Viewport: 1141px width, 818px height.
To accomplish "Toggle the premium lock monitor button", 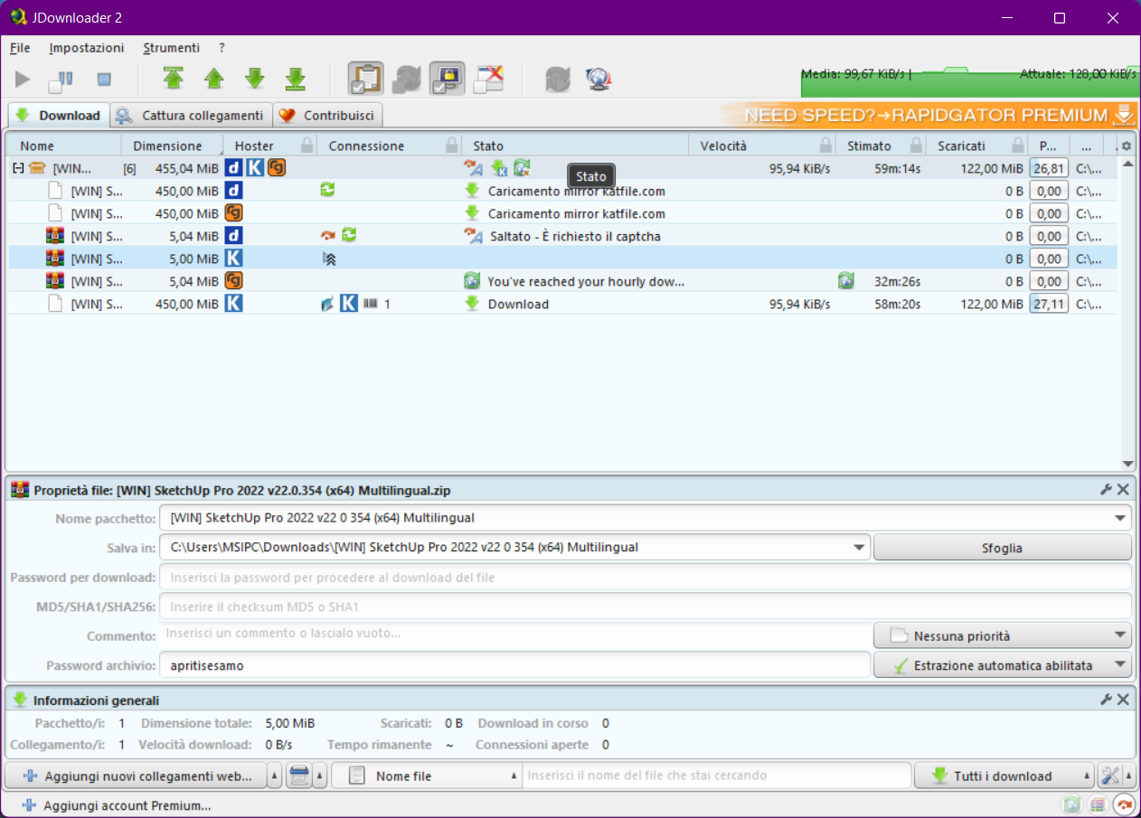I will click(448, 80).
